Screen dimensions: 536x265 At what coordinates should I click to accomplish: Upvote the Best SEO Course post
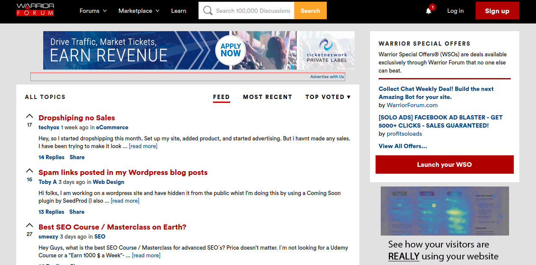coord(30,225)
